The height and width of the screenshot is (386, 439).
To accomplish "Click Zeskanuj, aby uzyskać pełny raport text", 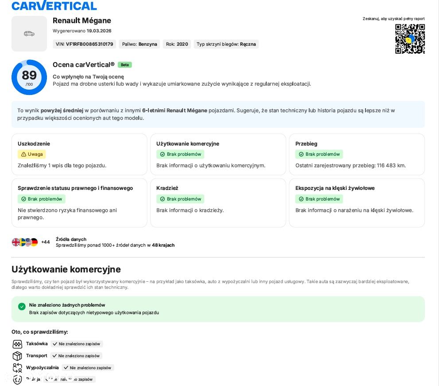I will click(x=394, y=19).
